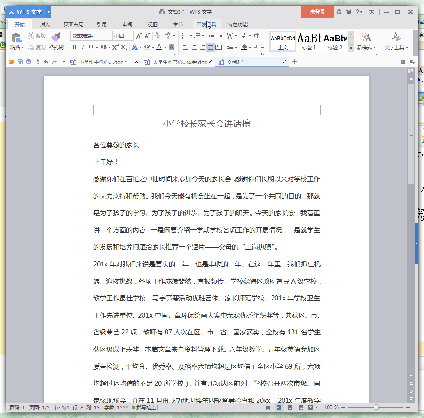424x418 pixels.
Task: Toggle spell check (拼写检查) in status bar
Action: [x=144, y=407]
